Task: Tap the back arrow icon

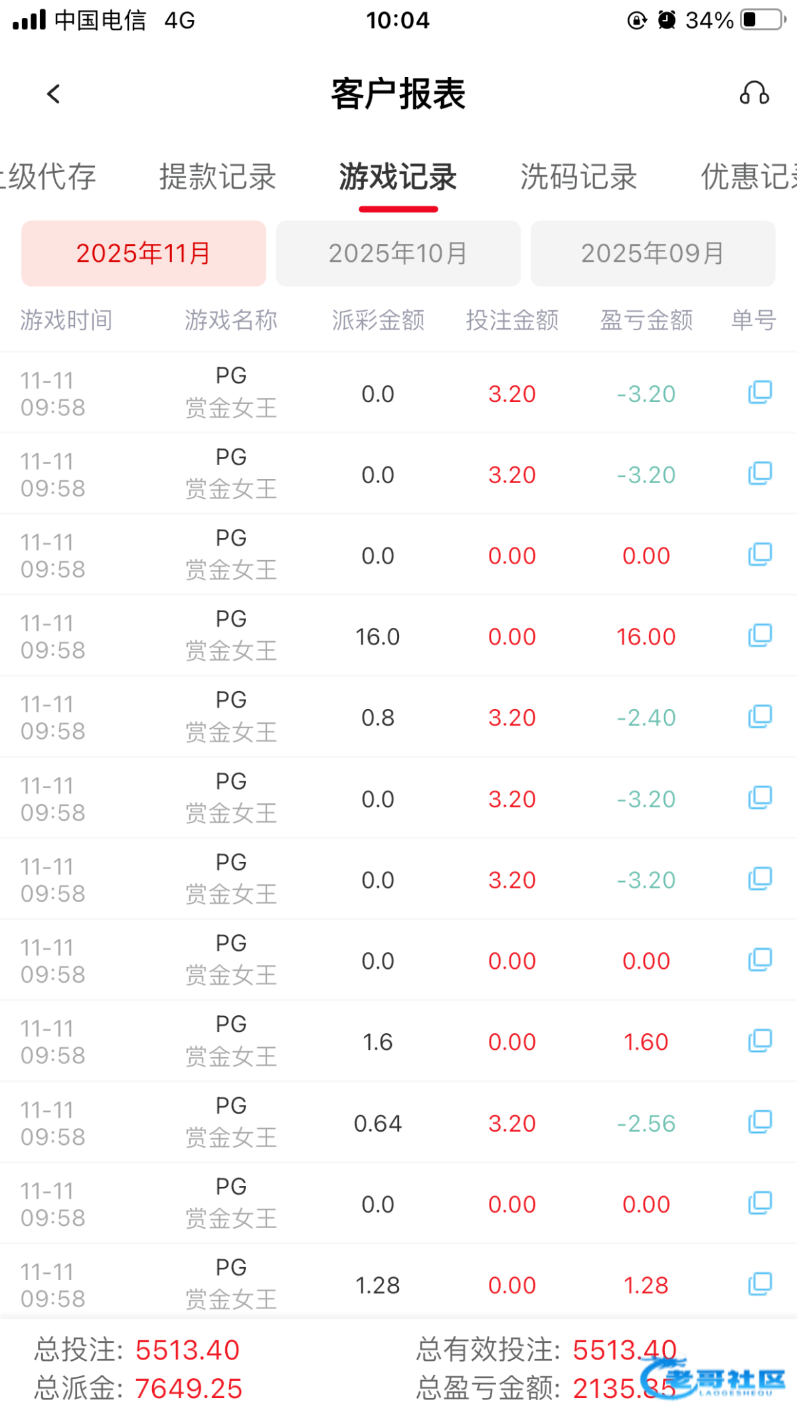Action: 54,94
